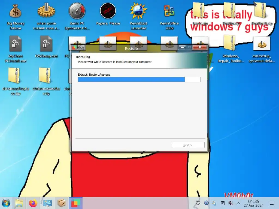Open clipboard icon in system tray

point(222,203)
